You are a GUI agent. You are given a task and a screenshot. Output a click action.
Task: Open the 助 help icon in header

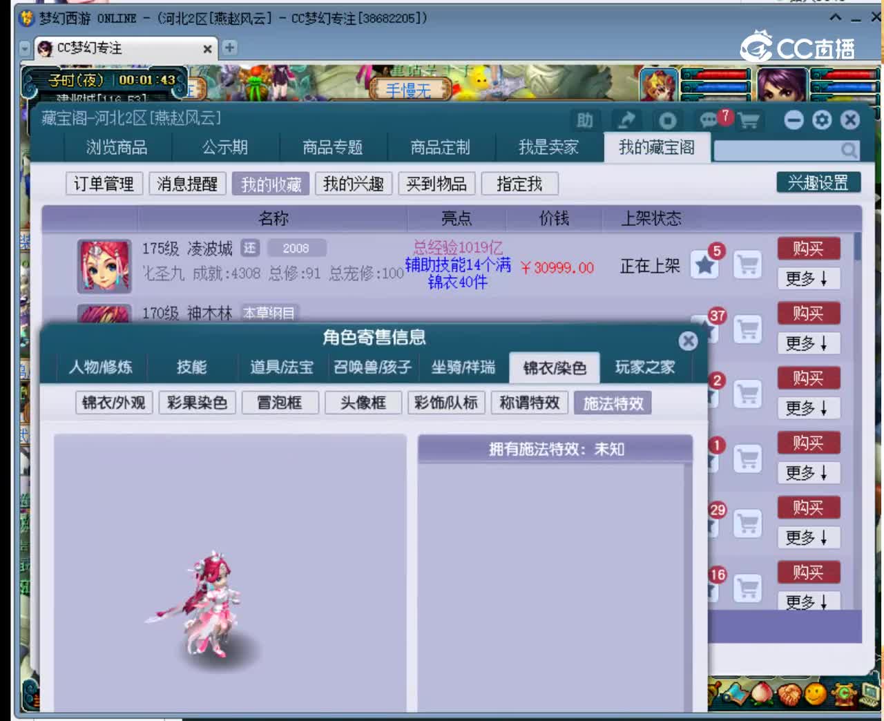[x=584, y=120]
